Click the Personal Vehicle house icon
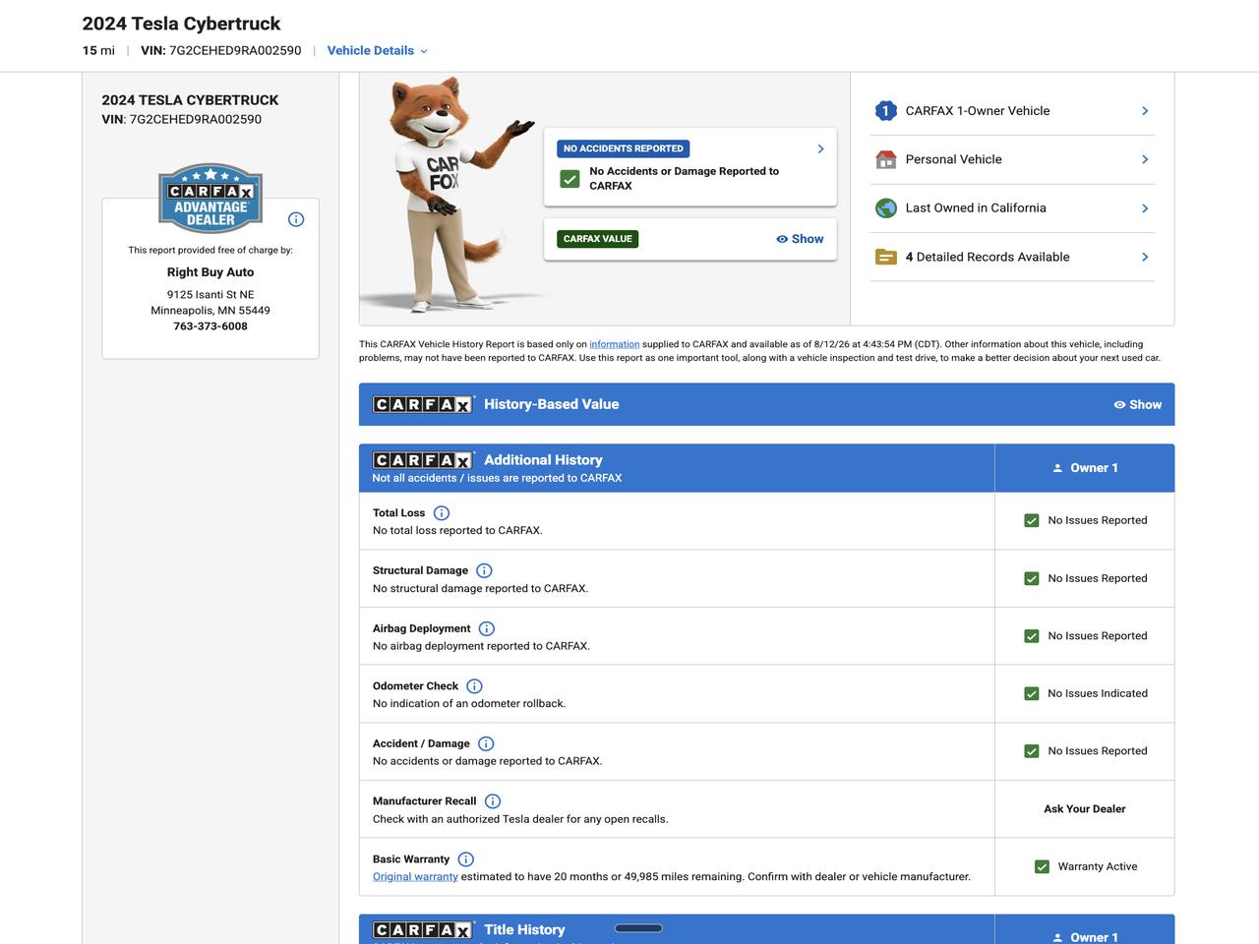Image resolution: width=1259 pixels, height=944 pixels. 885,159
